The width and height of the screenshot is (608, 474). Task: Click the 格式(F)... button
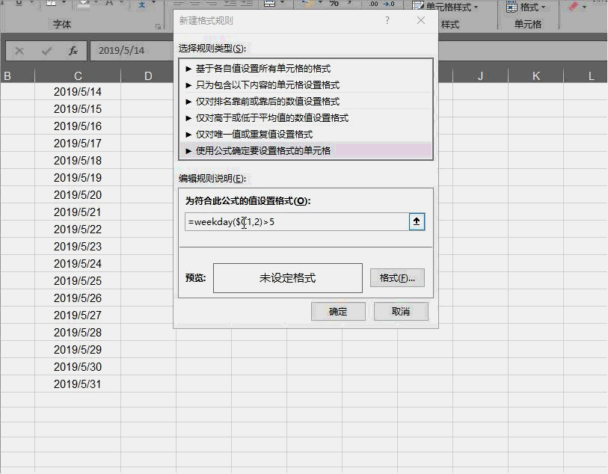pos(397,278)
